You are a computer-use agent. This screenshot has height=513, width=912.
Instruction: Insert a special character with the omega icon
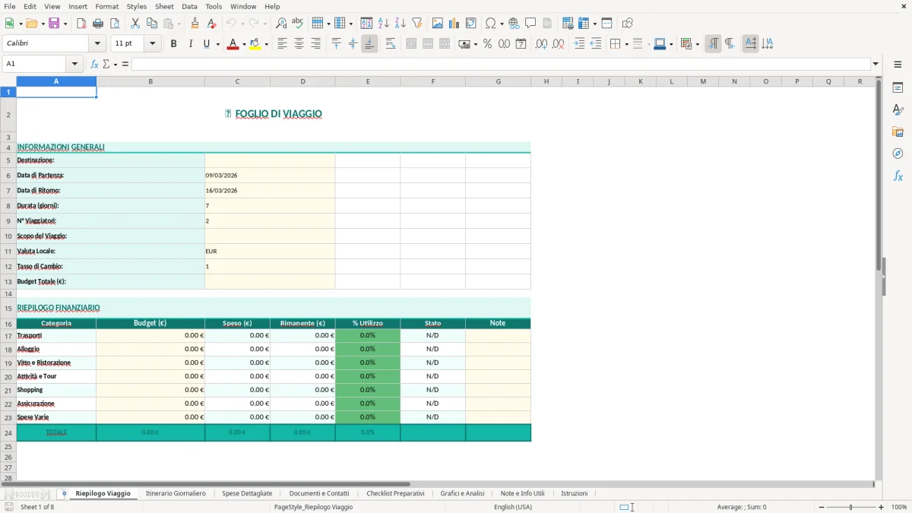[490, 24]
